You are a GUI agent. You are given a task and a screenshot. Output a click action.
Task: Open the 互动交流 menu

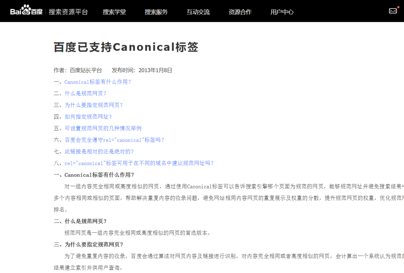198,12
